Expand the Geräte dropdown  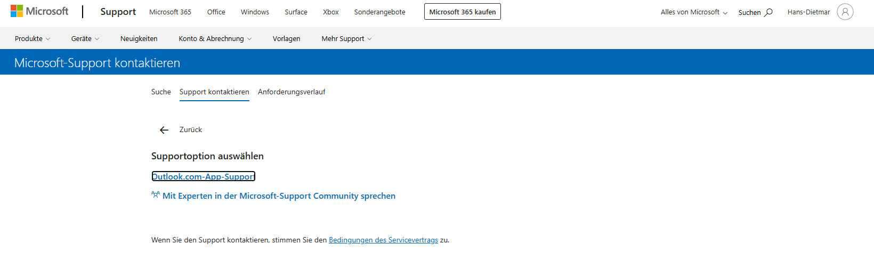[85, 39]
